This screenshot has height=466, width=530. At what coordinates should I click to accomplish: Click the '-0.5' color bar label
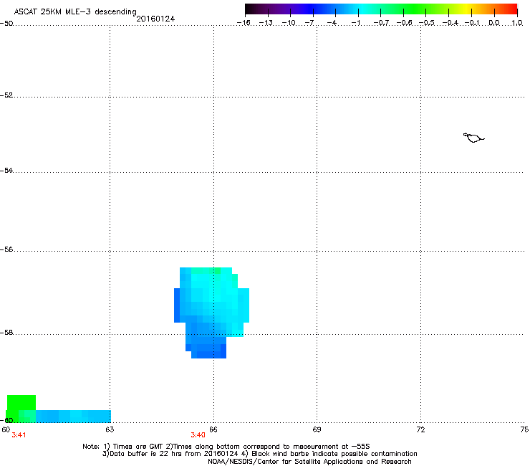(427, 23)
